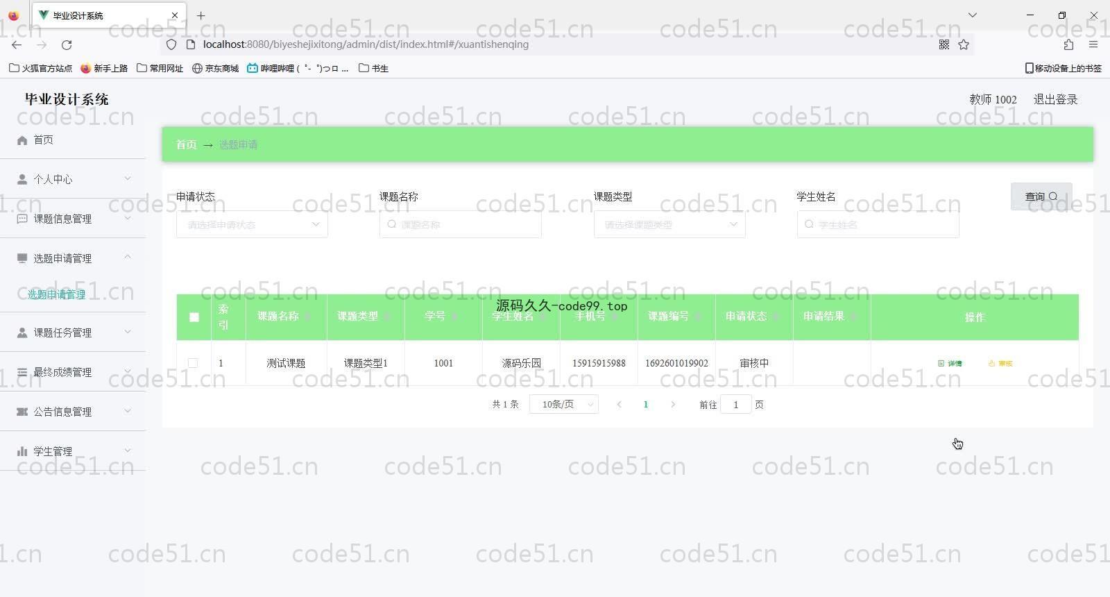Expand 学生管理 menu chevron
Screen dimensions: 1110x597
point(128,451)
